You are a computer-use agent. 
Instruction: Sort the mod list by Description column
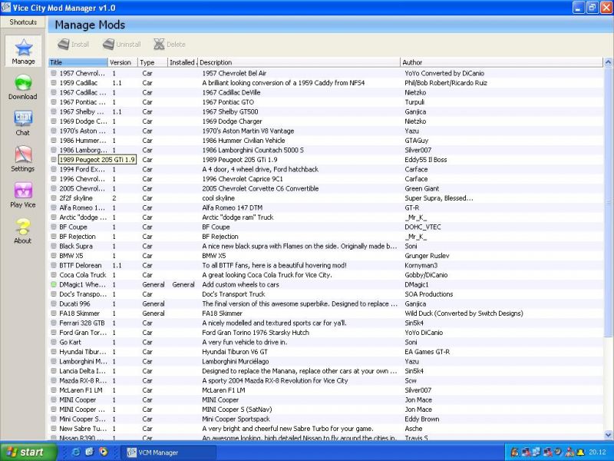click(299, 62)
